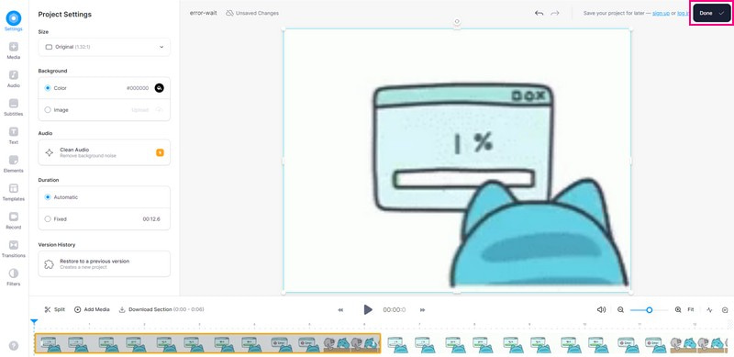Click the video preview canvas
Viewport: 734px width, 357px height.
click(x=457, y=161)
